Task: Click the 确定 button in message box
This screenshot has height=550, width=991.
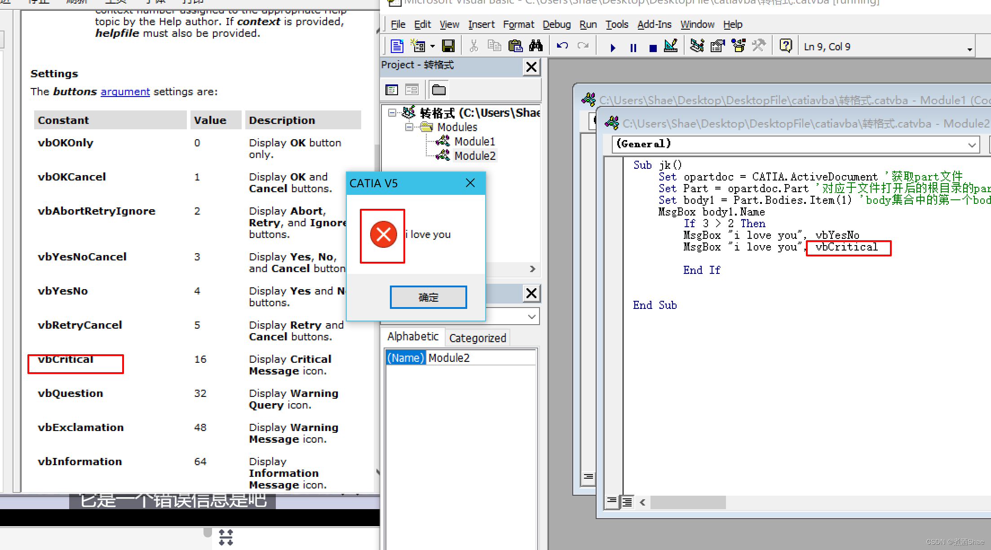Action: click(x=428, y=297)
